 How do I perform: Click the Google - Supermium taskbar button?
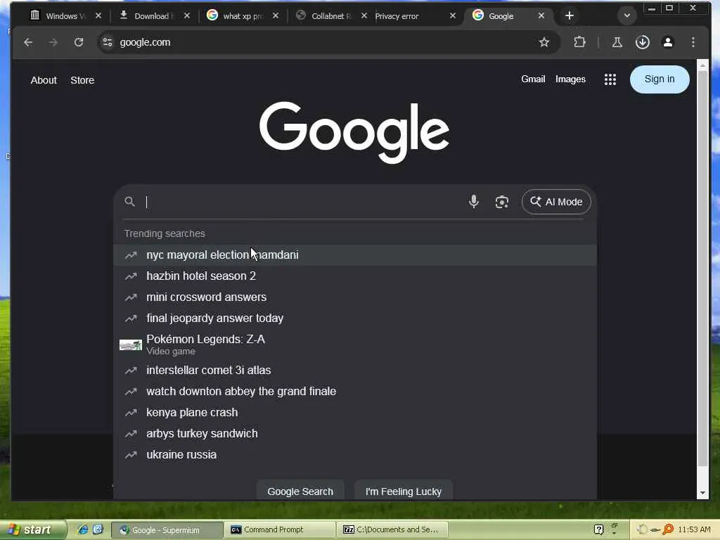pyautogui.click(x=167, y=529)
